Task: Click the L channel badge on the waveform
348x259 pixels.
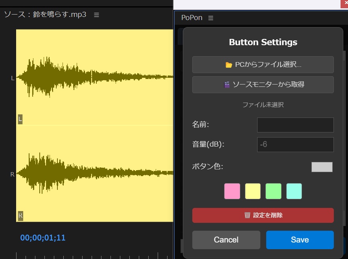Action: point(20,119)
